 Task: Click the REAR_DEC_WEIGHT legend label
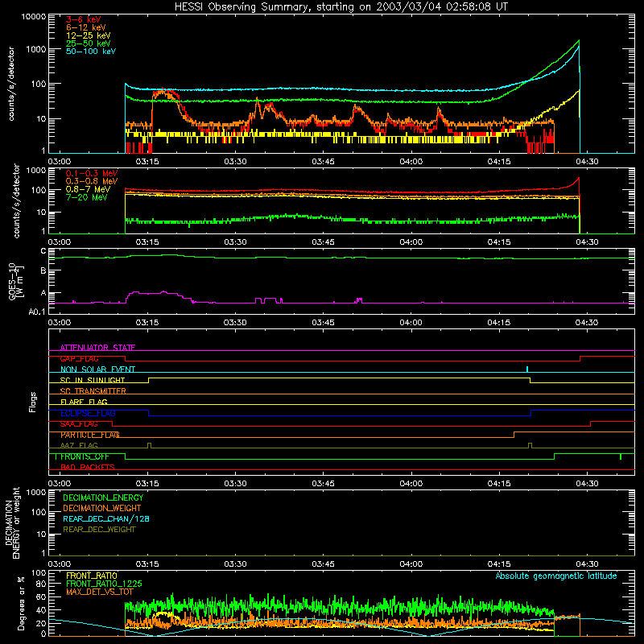point(99,530)
